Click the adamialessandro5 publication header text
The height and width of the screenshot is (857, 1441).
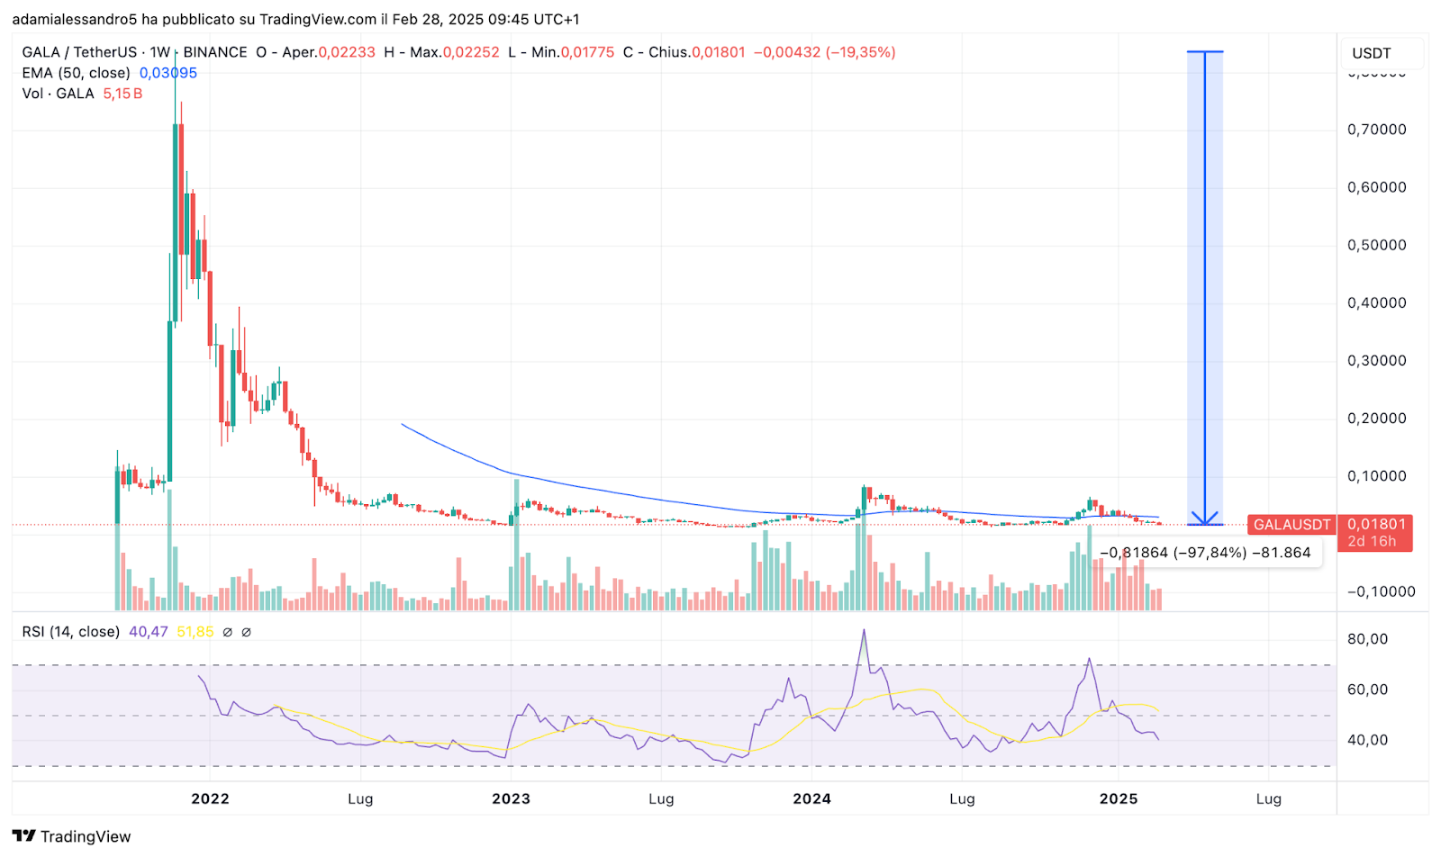point(295,19)
